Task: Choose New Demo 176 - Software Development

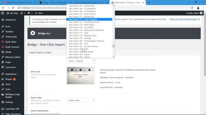Action: pyautogui.click(x=89, y=30)
